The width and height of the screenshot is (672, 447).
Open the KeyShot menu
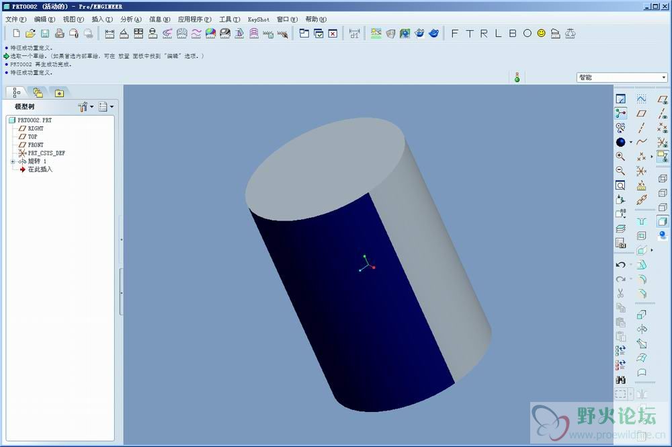[259, 19]
